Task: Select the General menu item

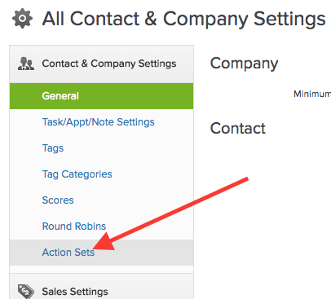Action: click(x=60, y=96)
